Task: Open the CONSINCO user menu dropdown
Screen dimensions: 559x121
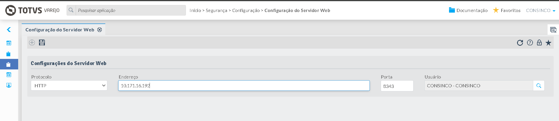Action: pos(541,11)
